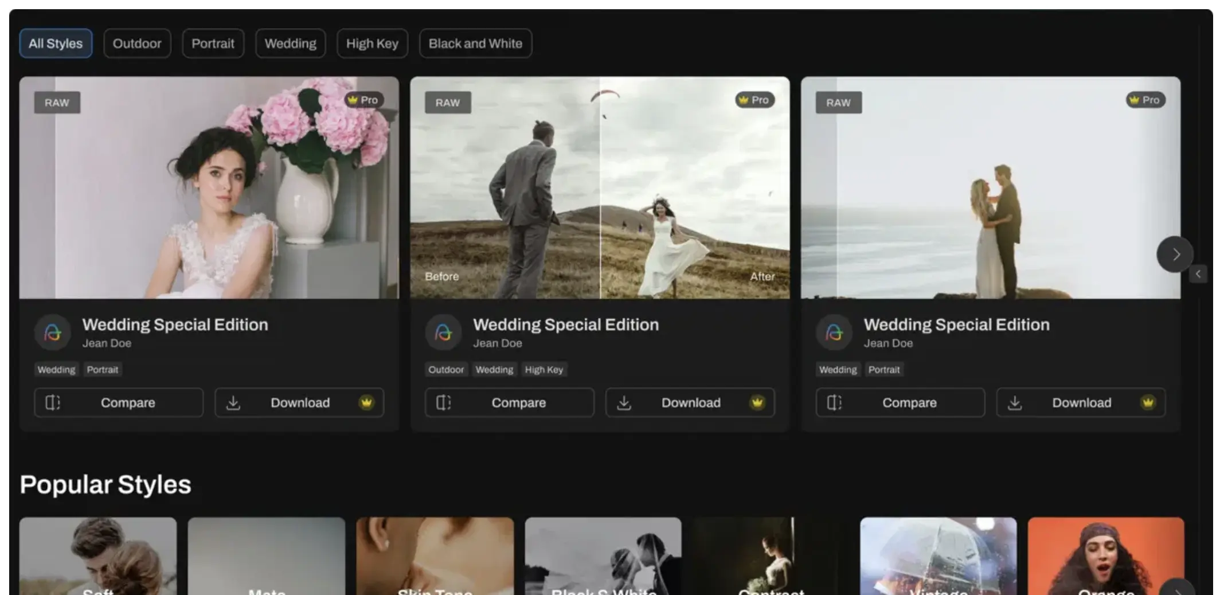The image size is (1220, 595).
Task: Filter styles by Outdoor
Action: pyautogui.click(x=137, y=44)
